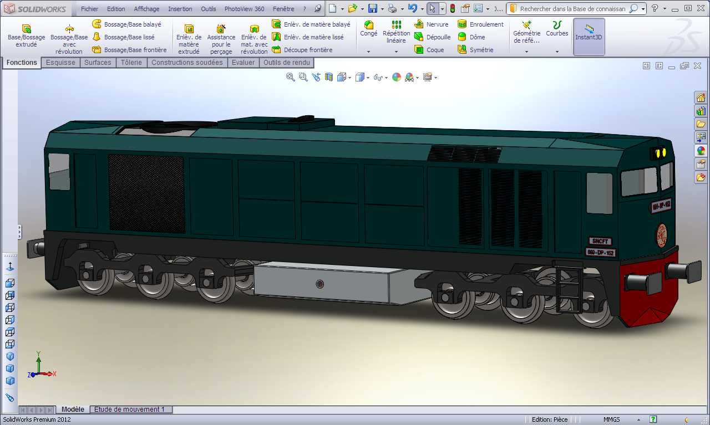The image size is (710, 425).
Task: Toggle the menu bar pin icon
Action: [317, 9]
